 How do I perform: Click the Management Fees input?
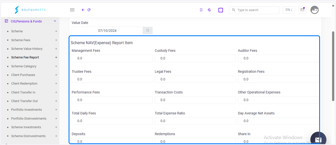(x=112, y=58)
